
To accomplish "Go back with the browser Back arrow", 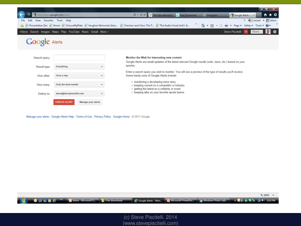I will (21, 15).
